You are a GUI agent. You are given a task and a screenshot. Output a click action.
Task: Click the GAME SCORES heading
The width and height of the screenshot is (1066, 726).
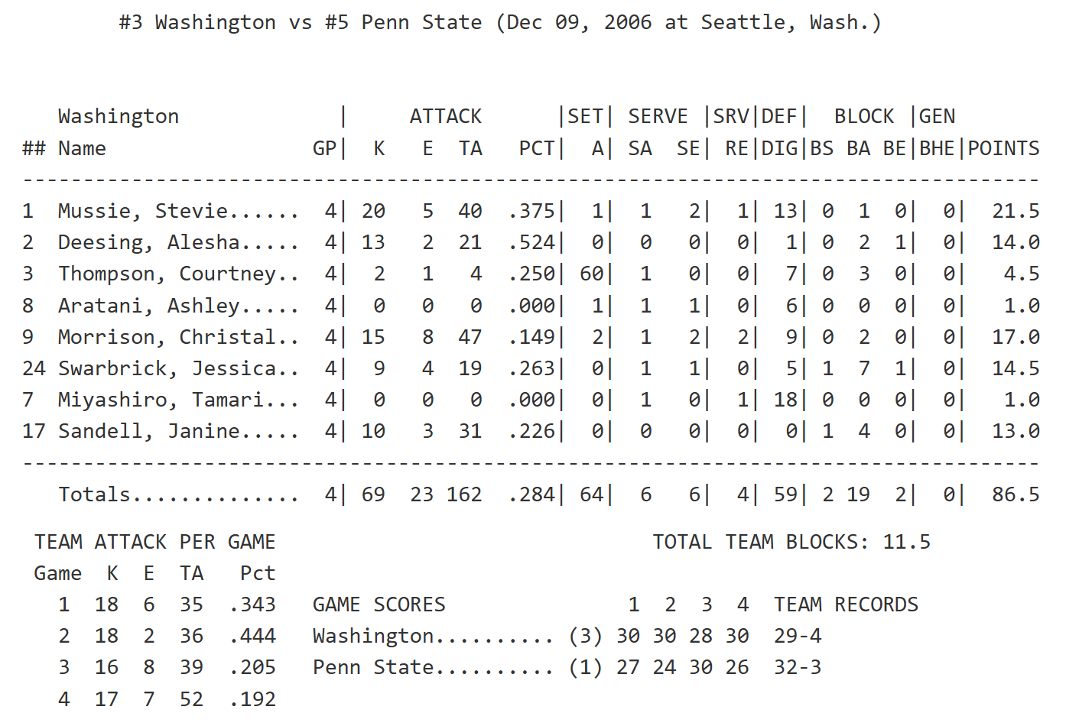click(379, 604)
